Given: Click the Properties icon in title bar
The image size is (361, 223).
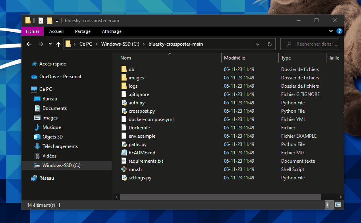Looking at the screenshot, I should tap(41, 21).
